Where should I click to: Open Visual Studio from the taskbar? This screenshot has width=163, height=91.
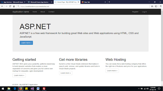32,89
